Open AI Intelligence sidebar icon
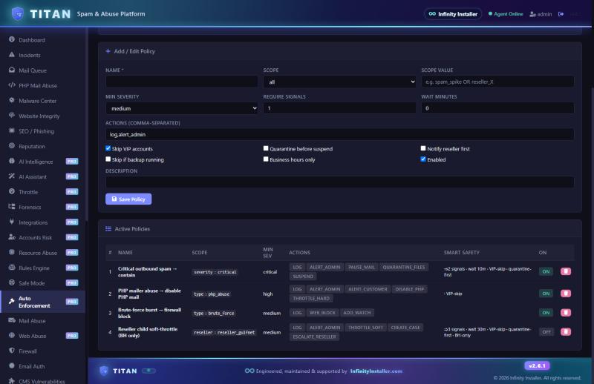The height and width of the screenshot is (384, 594). (x=12, y=161)
